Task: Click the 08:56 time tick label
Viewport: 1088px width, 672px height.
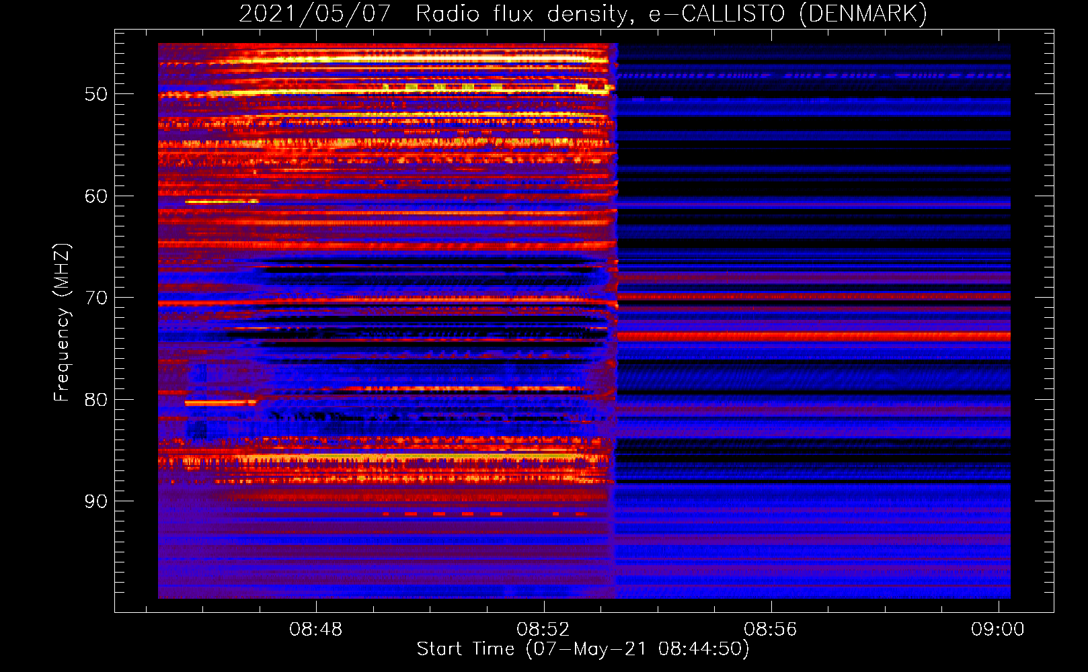Action: tap(770, 629)
